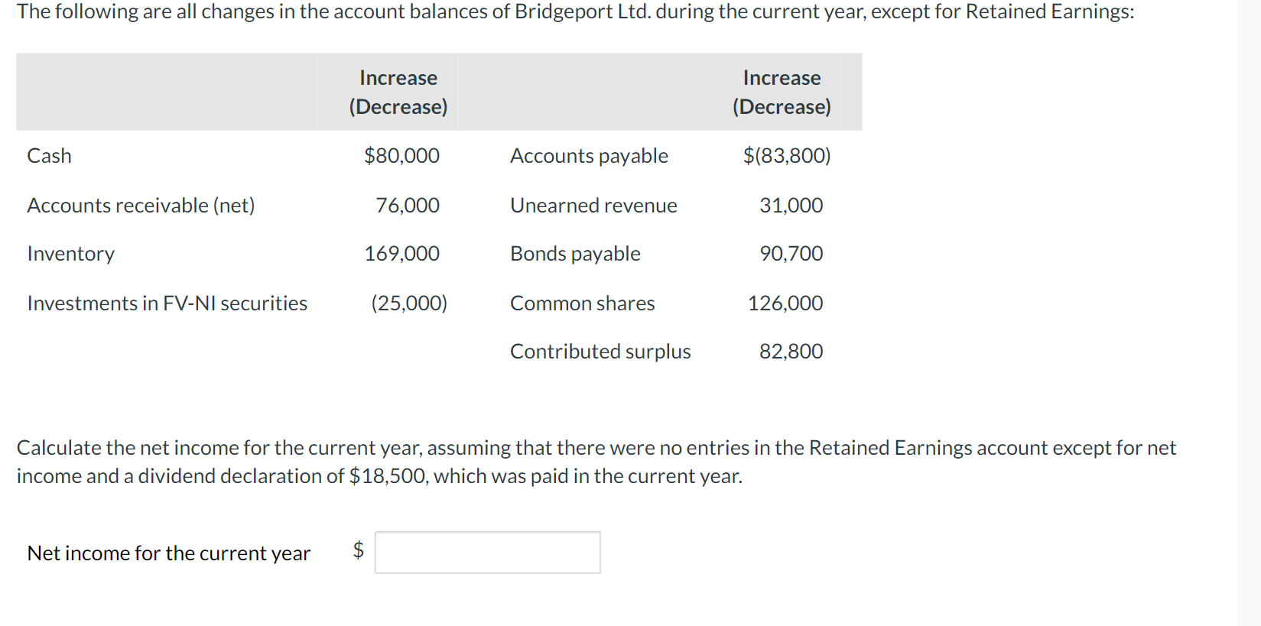The image size is (1261, 626).
Task: Select the 82,800 contributed surplus value
Action: (791, 352)
